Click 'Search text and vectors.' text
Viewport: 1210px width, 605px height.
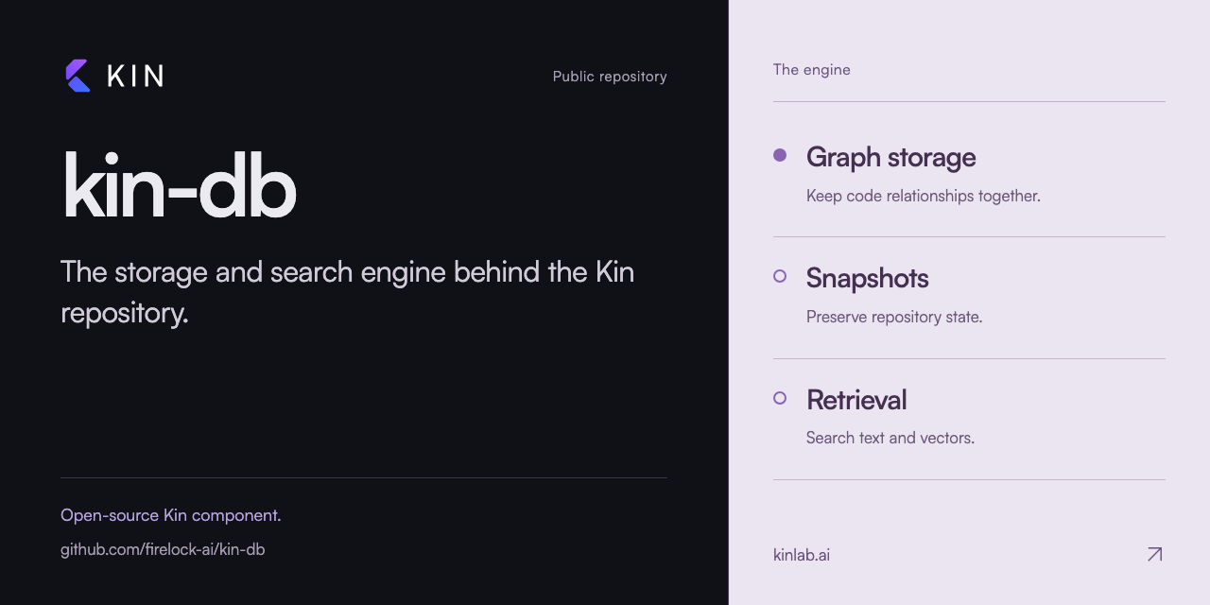pos(890,439)
